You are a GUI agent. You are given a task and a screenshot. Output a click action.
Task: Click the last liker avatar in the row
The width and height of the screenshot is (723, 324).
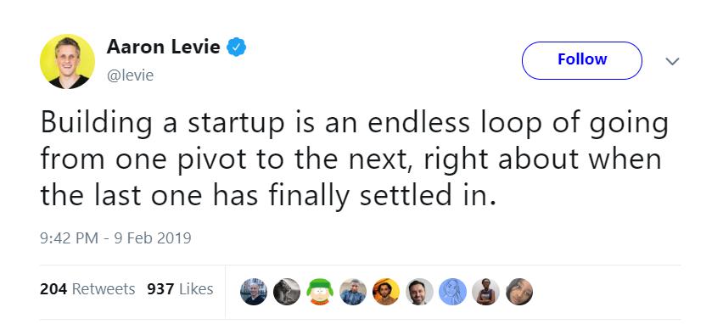[519, 292]
